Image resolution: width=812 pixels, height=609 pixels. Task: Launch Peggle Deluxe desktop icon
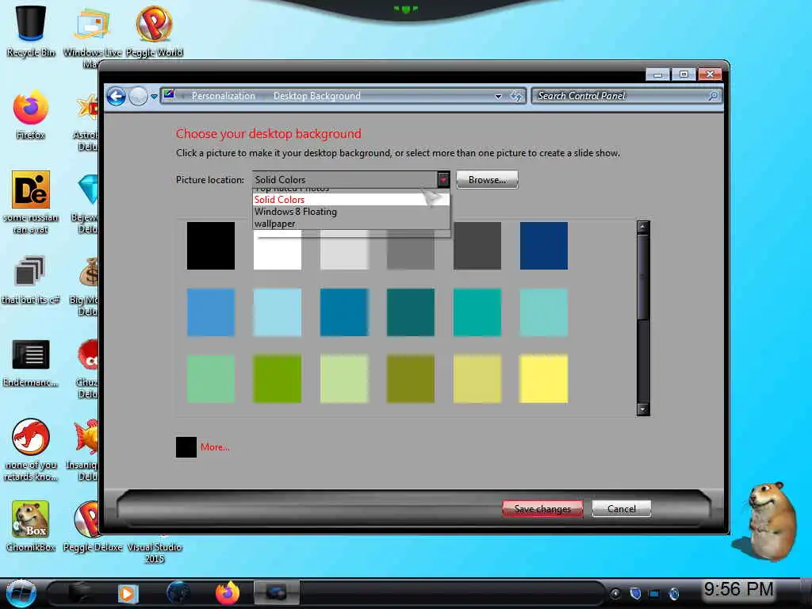coord(92,526)
